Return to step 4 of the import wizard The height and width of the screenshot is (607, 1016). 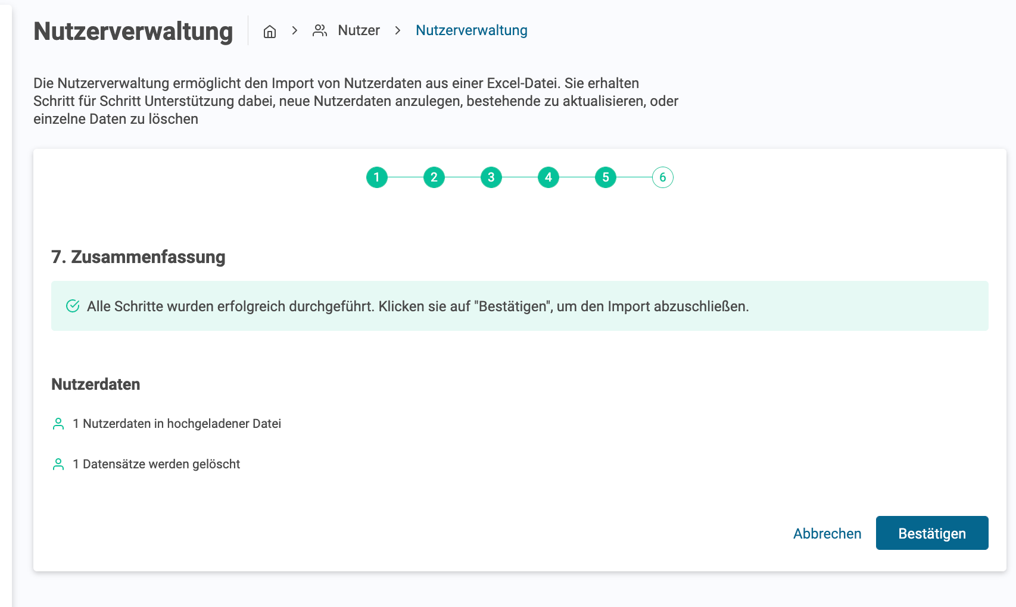click(548, 177)
